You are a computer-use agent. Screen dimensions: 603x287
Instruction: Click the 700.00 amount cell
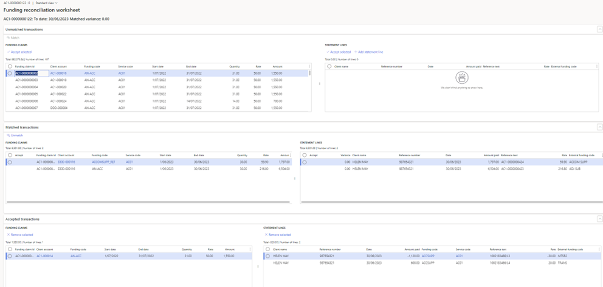pyautogui.click(x=278, y=101)
